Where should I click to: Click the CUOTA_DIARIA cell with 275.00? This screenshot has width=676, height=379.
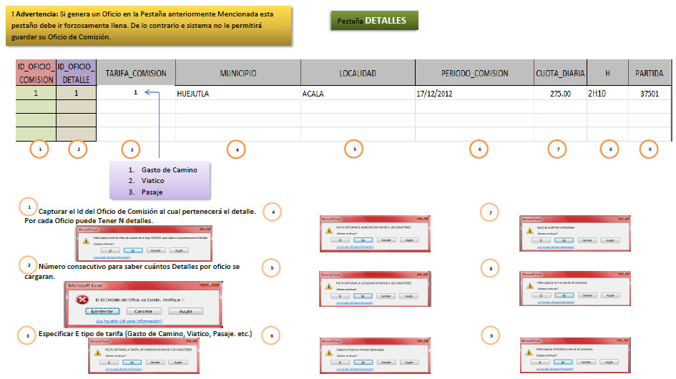point(559,94)
